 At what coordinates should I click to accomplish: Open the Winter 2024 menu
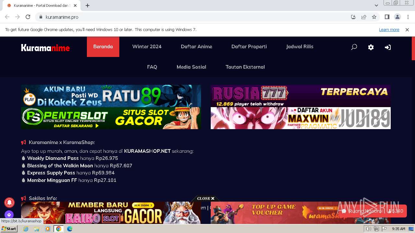[x=147, y=47]
